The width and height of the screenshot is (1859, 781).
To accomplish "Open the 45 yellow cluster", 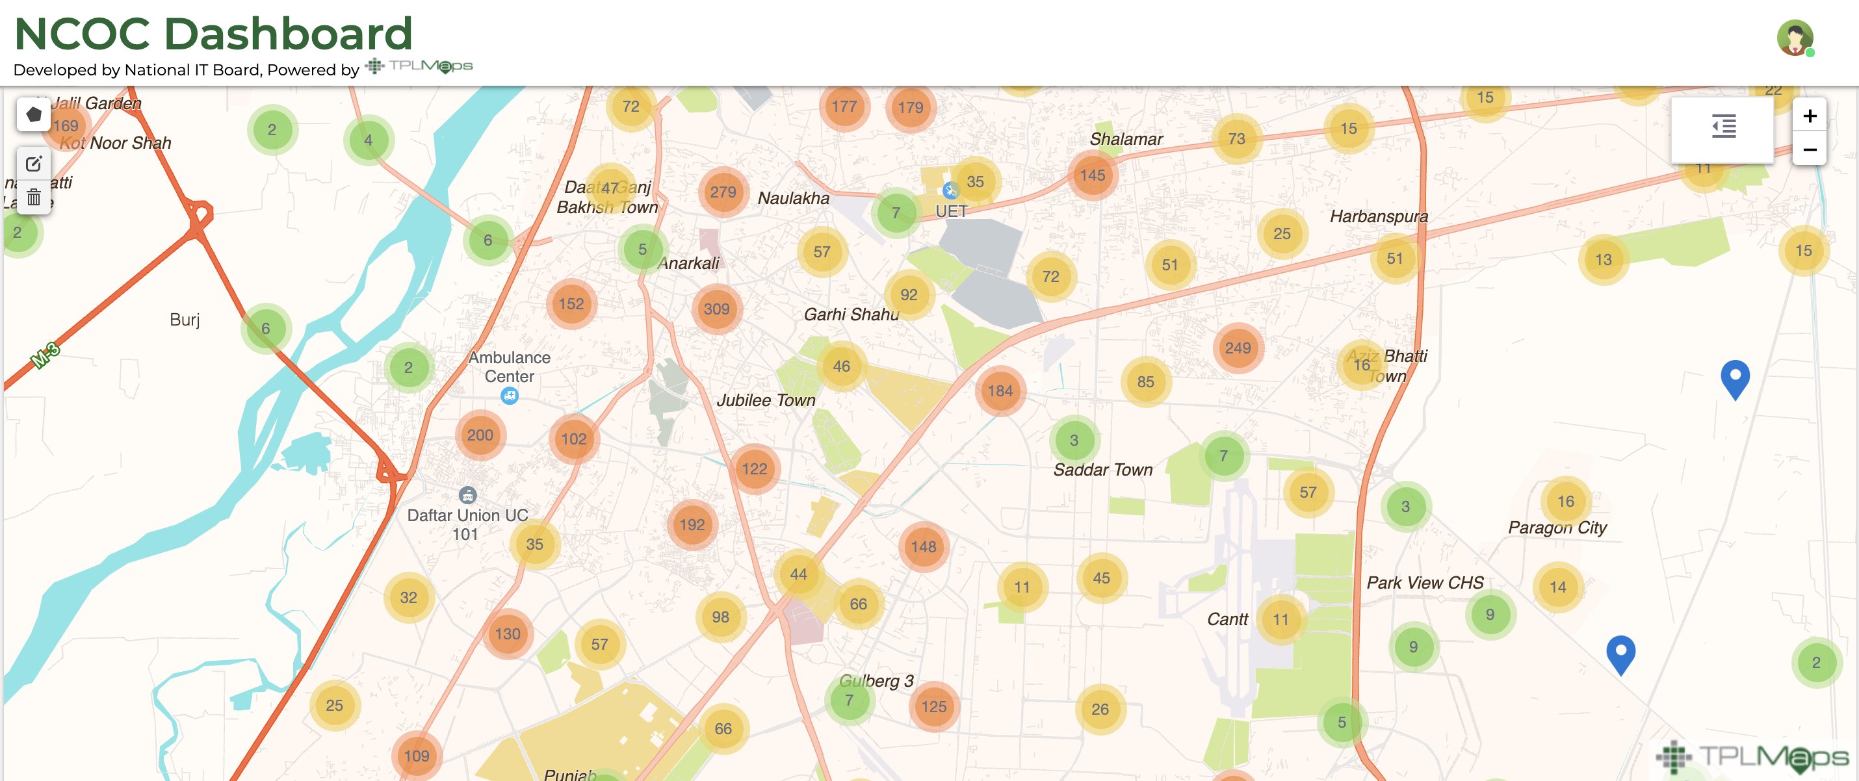I will tap(1101, 578).
